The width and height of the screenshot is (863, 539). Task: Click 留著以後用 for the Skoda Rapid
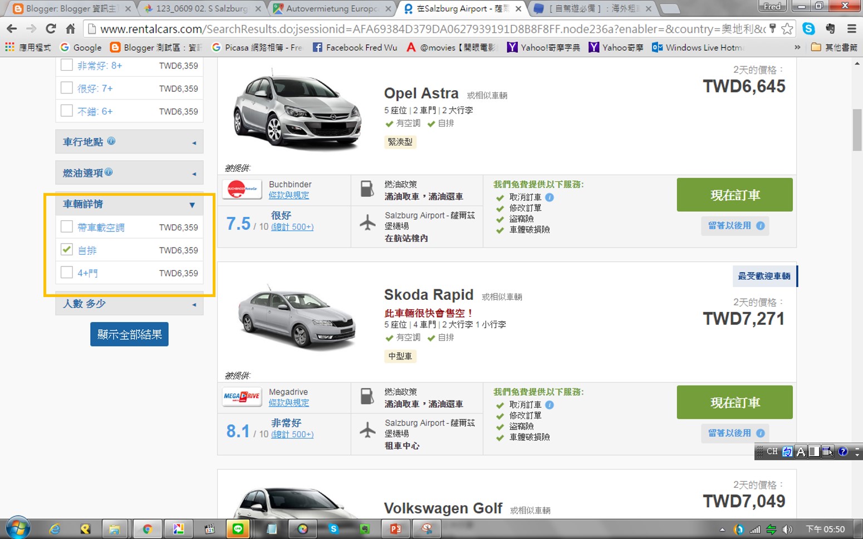point(735,433)
